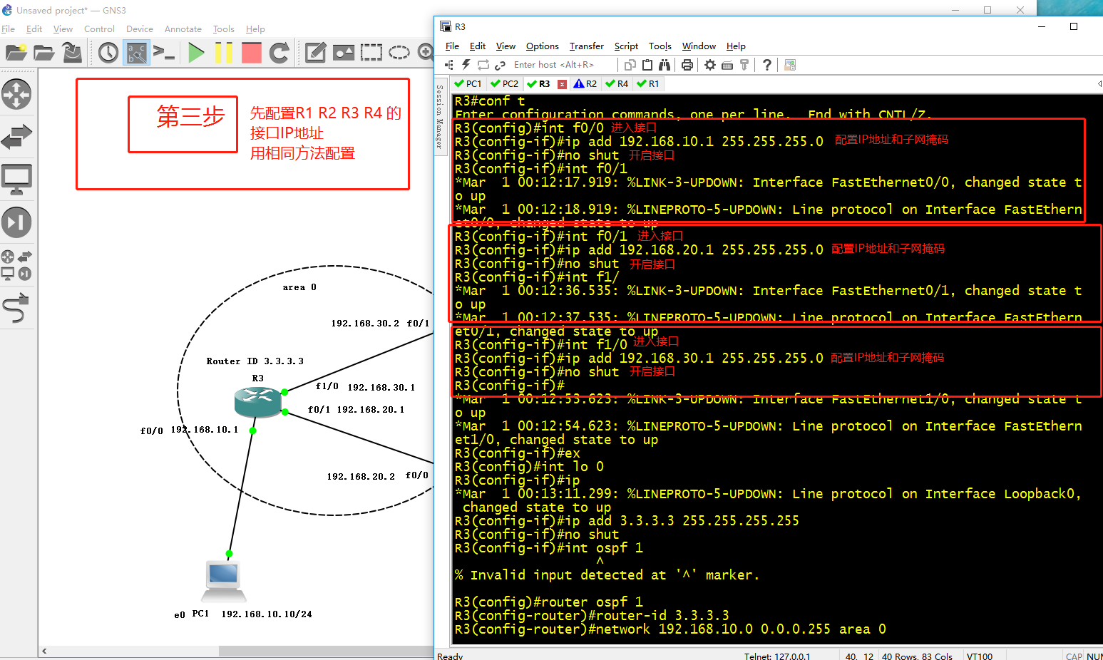
Task: Switch to the R2 session tab
Action: pyautogui.click(x=586, y=83)
